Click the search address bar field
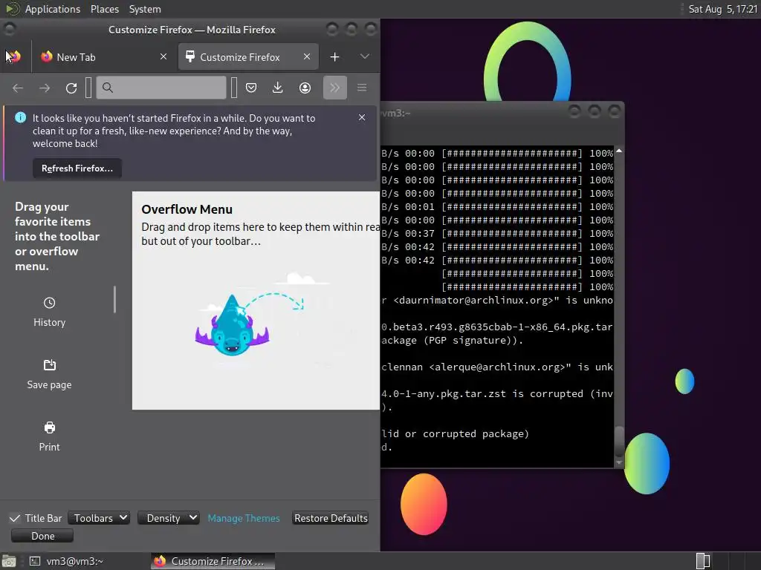Screen dimensions: 761x570 tap(161, 88)
